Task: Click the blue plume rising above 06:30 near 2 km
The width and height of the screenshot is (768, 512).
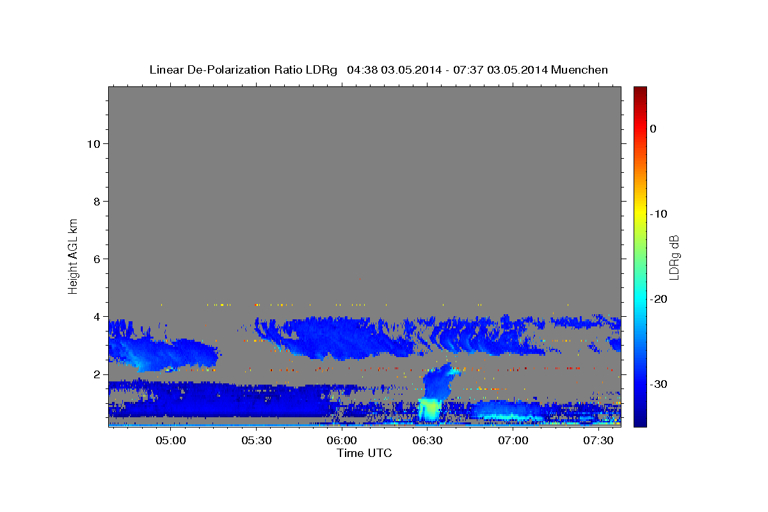Action: 439,381
